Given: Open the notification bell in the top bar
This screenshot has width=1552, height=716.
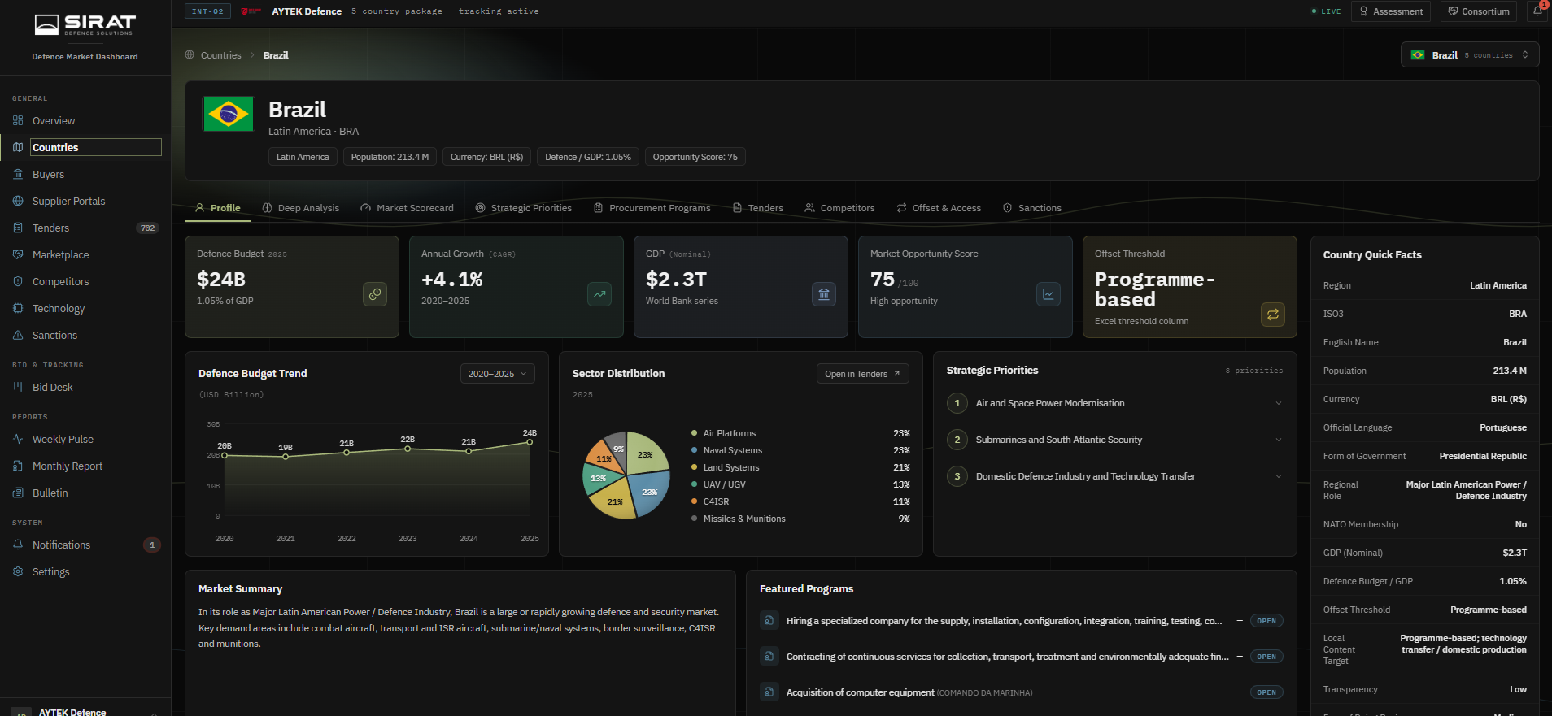Looking at the screenshot, I should click(1538, 11).
